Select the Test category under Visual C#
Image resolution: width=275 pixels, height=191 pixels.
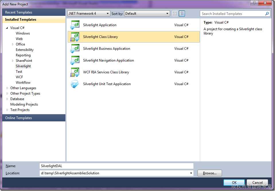click(x=19, y=72)
